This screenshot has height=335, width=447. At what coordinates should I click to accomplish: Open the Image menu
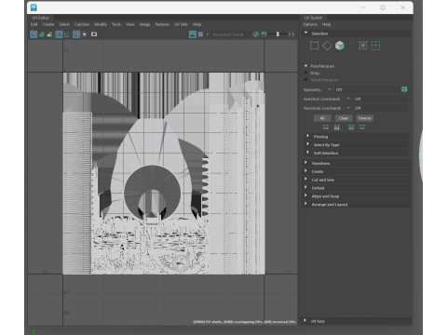click(x=144, y=24)
